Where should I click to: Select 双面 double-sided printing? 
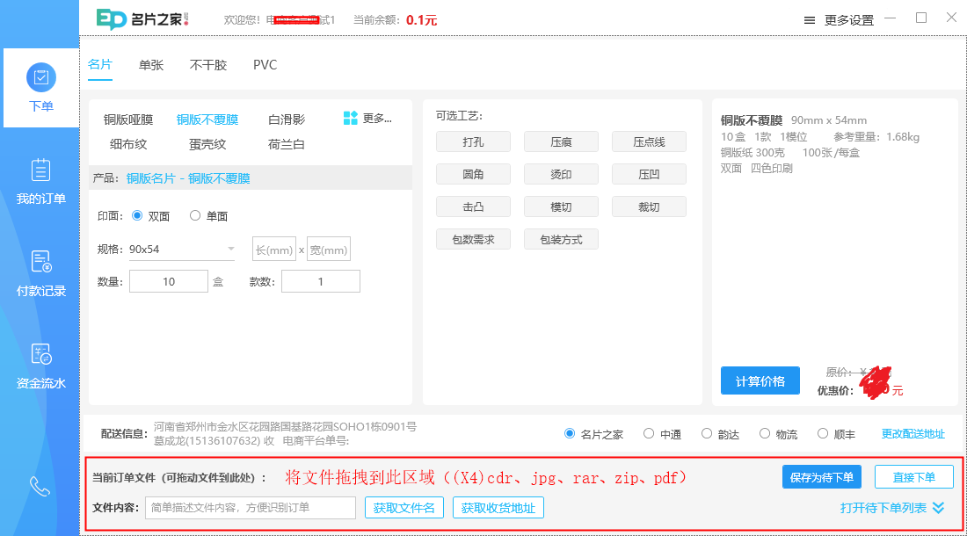[150, 215]
